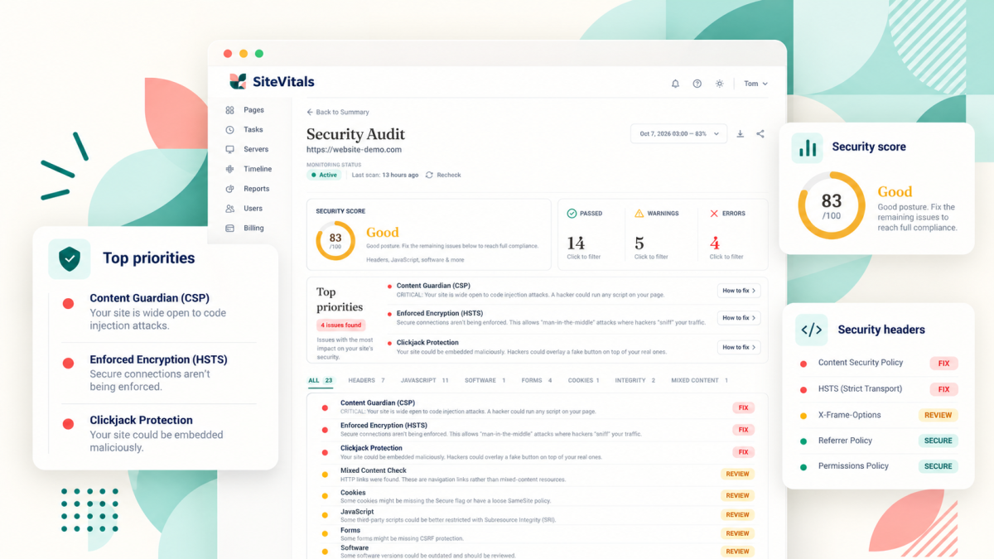This screenshot has height=559, width=994.
Task: Click the Servers monitor icon
Action: 229,149
